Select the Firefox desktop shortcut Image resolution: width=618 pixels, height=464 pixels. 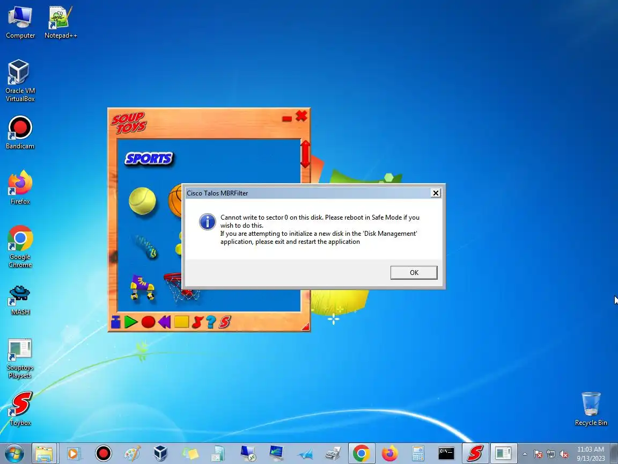[20, 188]
